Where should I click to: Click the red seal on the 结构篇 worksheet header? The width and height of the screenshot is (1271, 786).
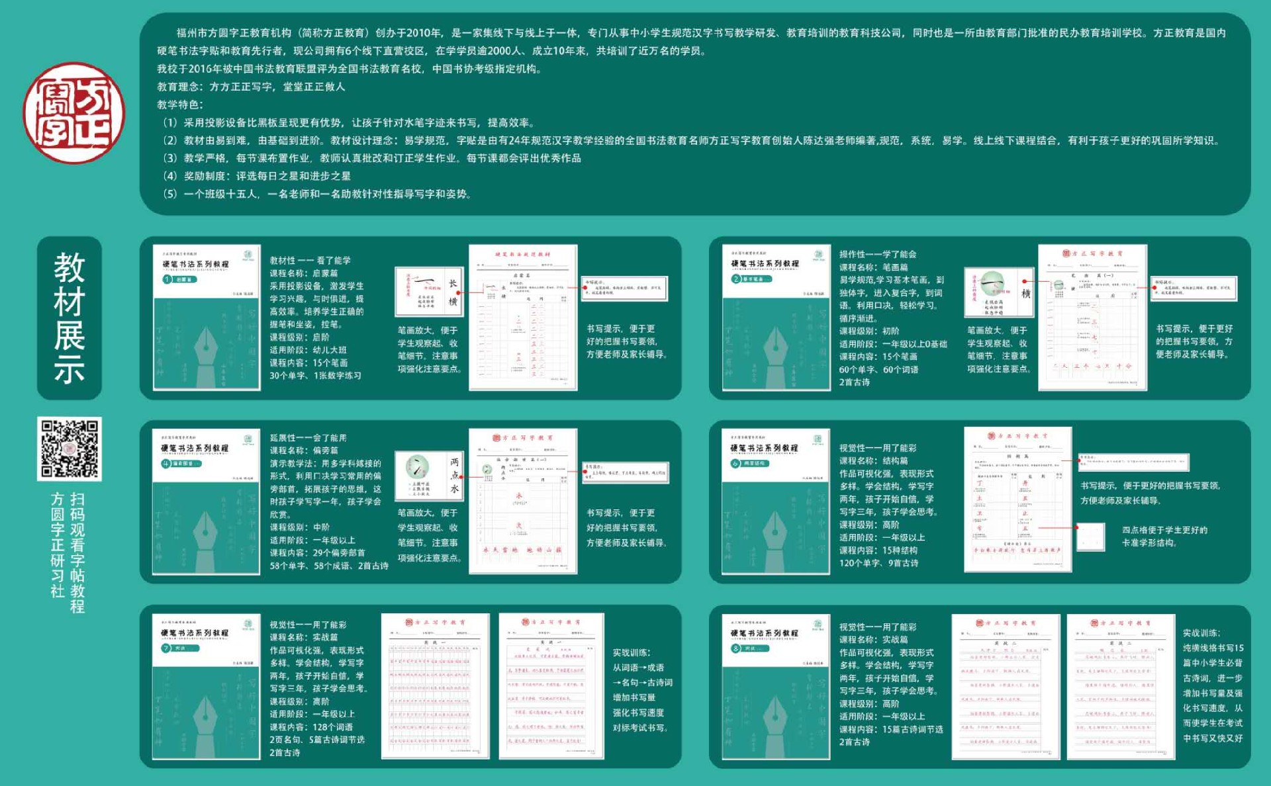click(992, 436)
